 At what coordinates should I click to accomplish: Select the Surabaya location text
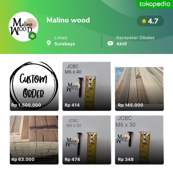pos(65,44)
